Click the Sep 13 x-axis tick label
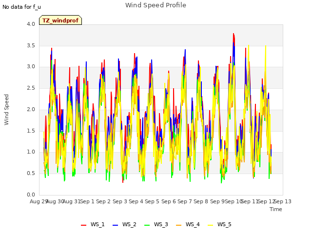The height and width of the screenshot is (234, 312). [x=283, y=201]
